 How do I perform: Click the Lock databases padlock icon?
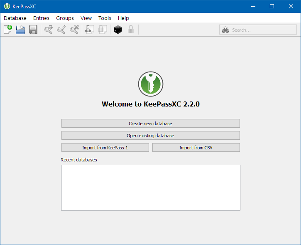pyautogui.click(x=130, y=30)
